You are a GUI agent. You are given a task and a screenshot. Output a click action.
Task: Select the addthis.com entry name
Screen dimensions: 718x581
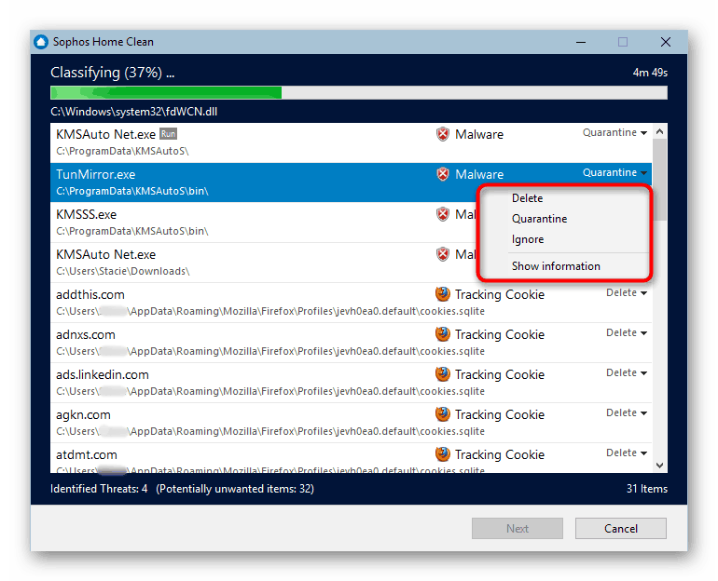(90, 295)
